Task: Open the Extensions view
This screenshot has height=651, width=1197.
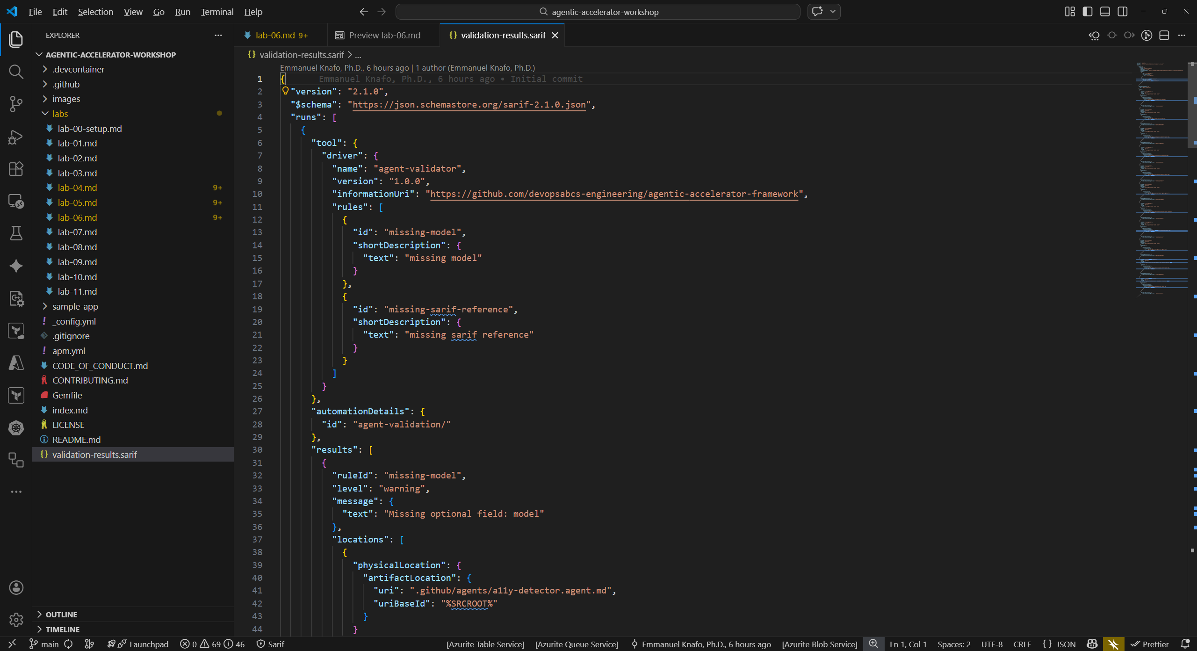Action: (16, 169)
